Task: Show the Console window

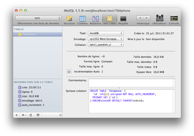Action: tap(174, 20)
